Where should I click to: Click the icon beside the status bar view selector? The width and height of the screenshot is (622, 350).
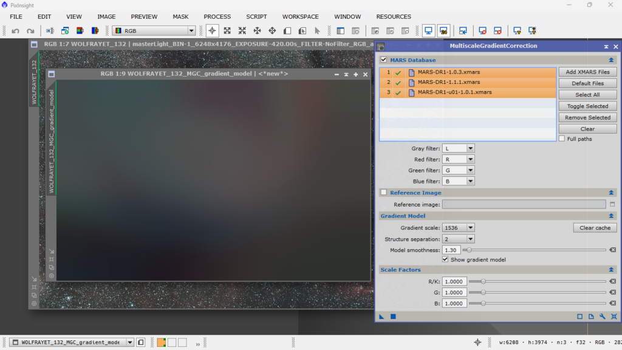pos(141,342)
